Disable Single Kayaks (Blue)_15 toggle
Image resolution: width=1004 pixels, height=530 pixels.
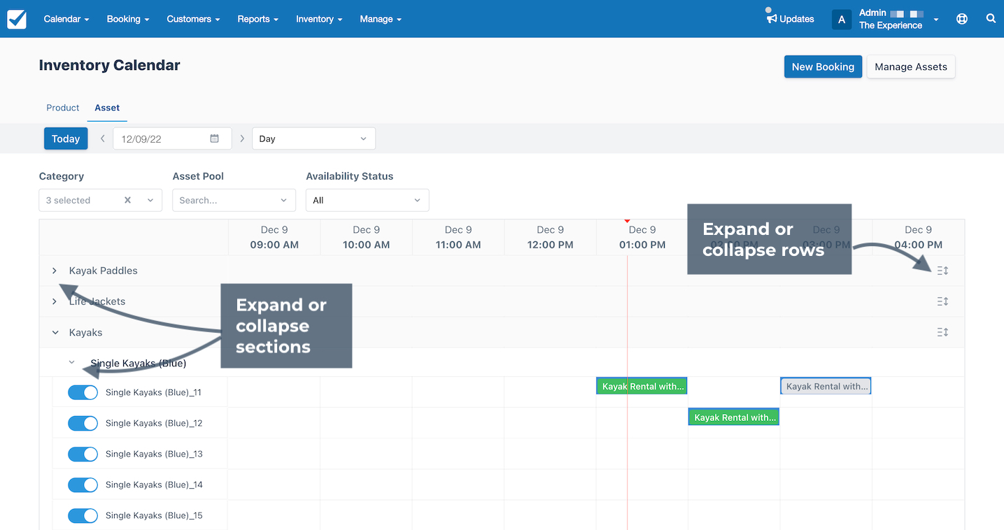point(83,515)
